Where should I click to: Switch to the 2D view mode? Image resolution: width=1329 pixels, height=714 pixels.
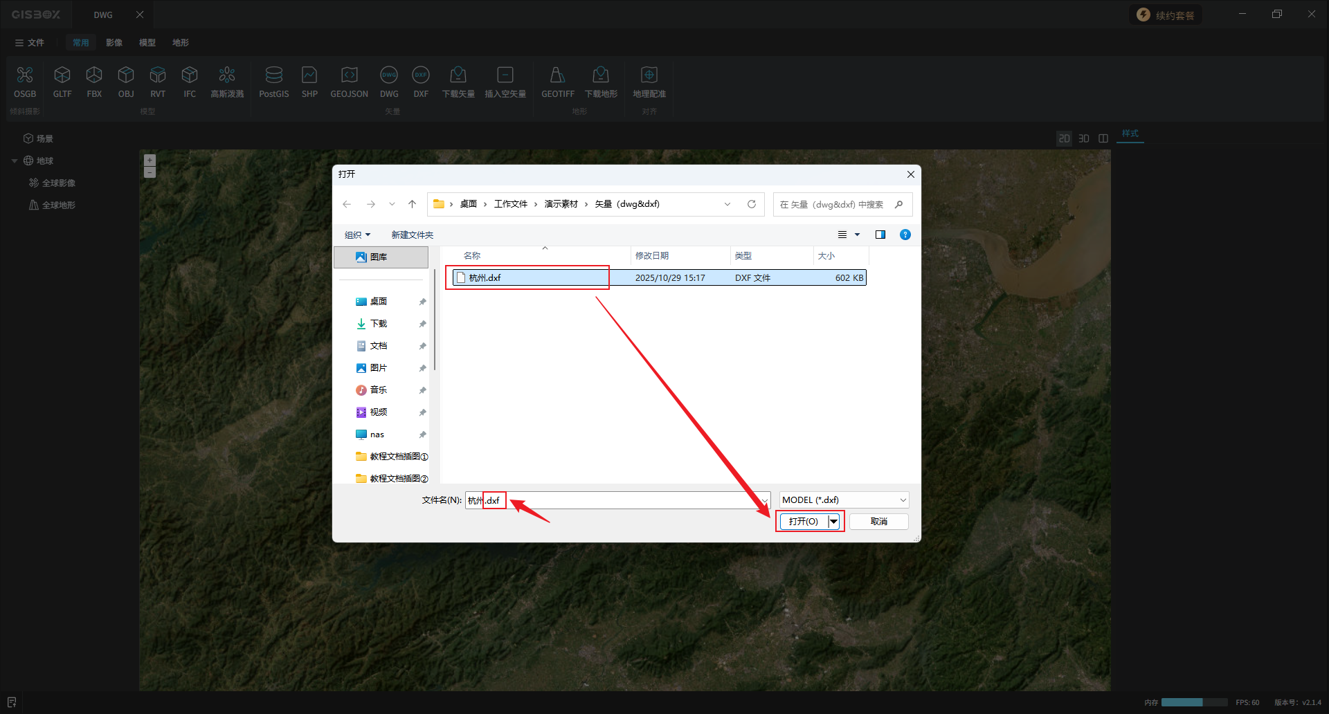click(1064, 138)
